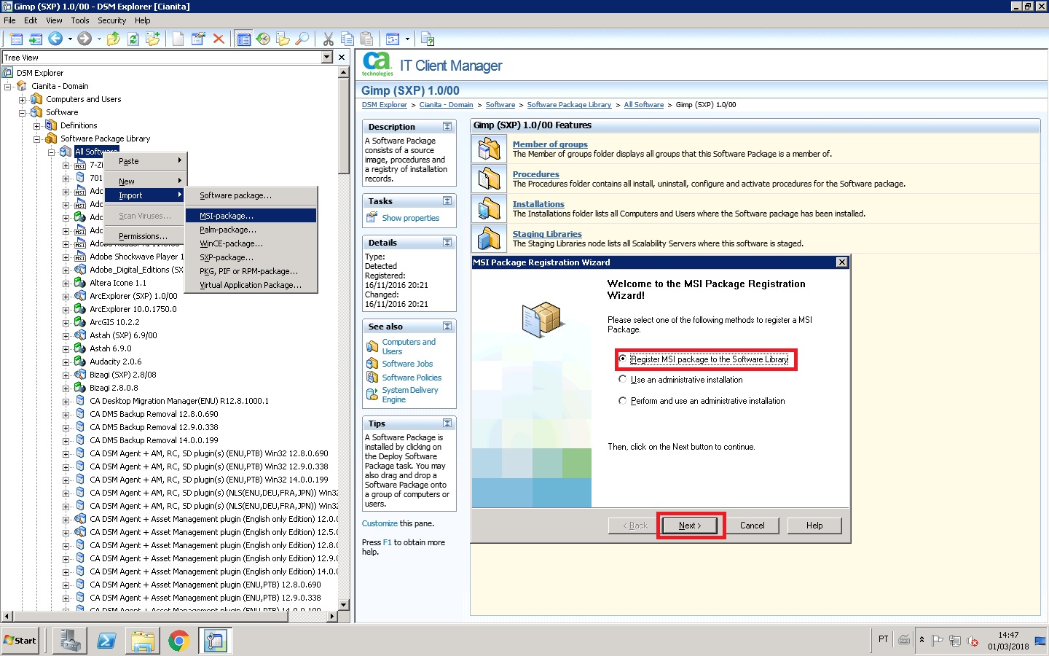Select ArcGIS 10.2.2 in the tree
This screenshot has height=656, width=1049.
tap(114, 322)
